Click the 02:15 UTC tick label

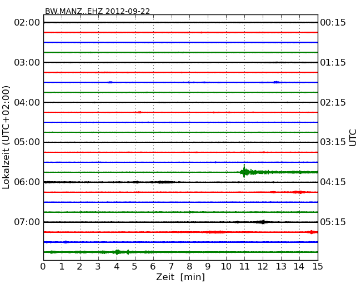pos(333,103)
